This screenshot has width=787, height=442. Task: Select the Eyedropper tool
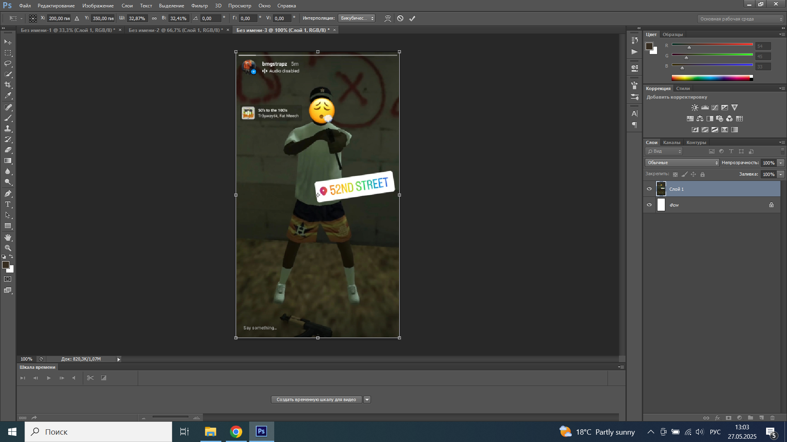coord(8,96)
